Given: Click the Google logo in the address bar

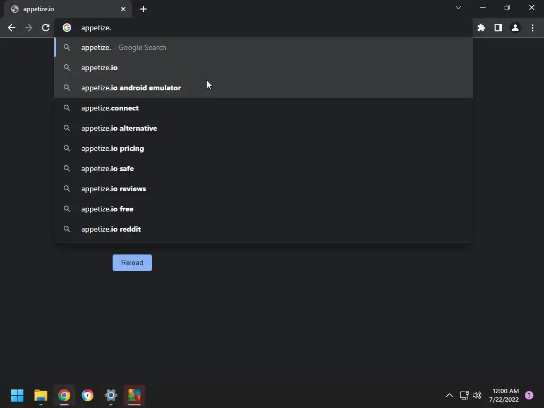Looking at the screenshot, I should 67,28.
